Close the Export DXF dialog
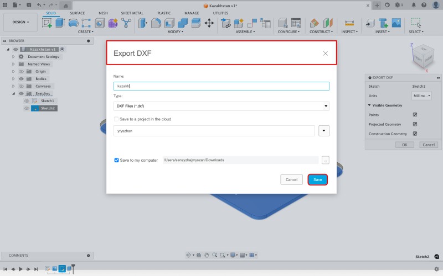Image resolution: width=443 pixels, height=276 pixels. coord(326,54)
